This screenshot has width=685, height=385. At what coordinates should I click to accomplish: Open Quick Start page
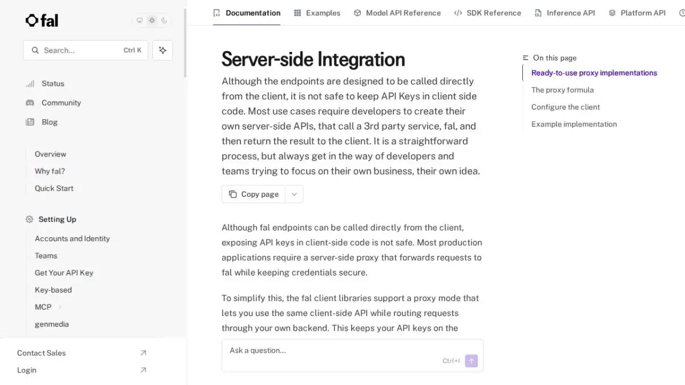click(x=54, y=188)
